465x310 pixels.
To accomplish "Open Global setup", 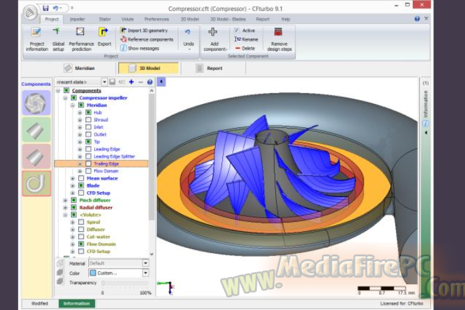I will pos(58,39).
